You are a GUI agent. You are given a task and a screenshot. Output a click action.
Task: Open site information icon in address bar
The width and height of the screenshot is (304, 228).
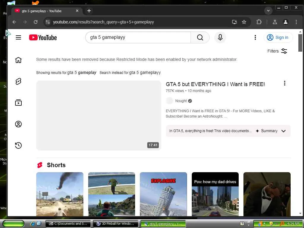coord(48,22)
